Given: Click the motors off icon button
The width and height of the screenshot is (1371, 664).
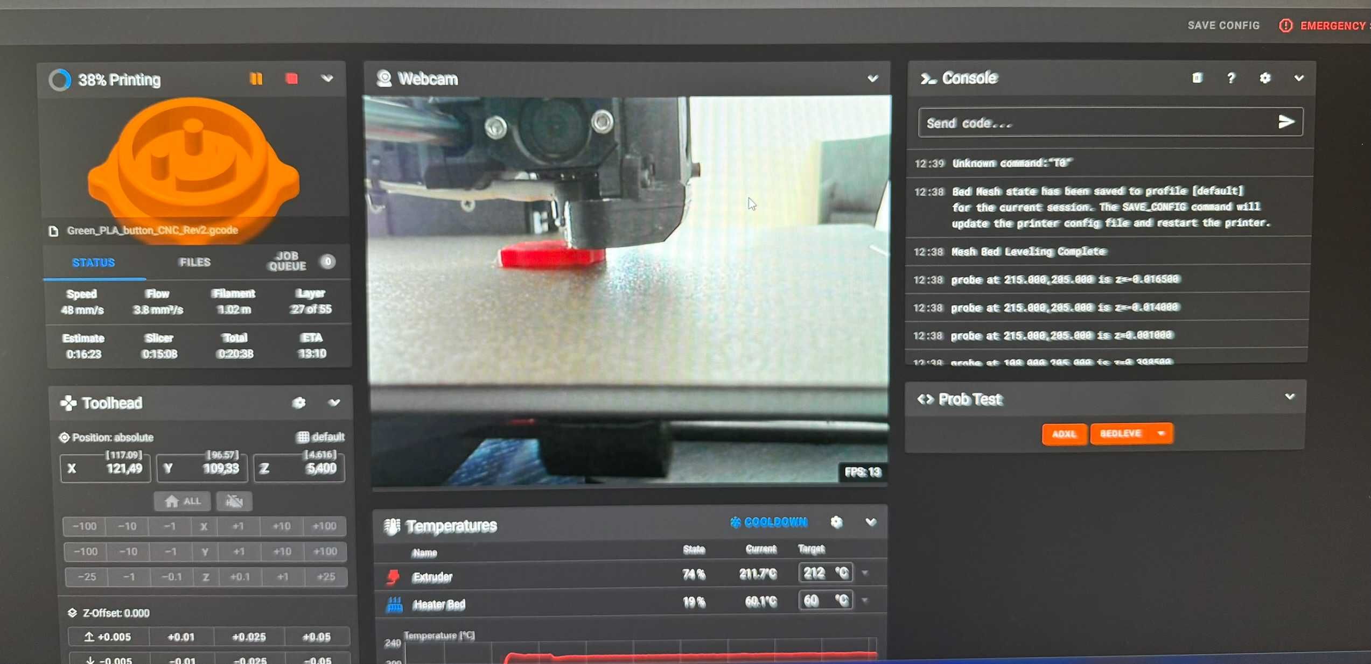Looking at the screenshot, I should [x=234, y=501].
